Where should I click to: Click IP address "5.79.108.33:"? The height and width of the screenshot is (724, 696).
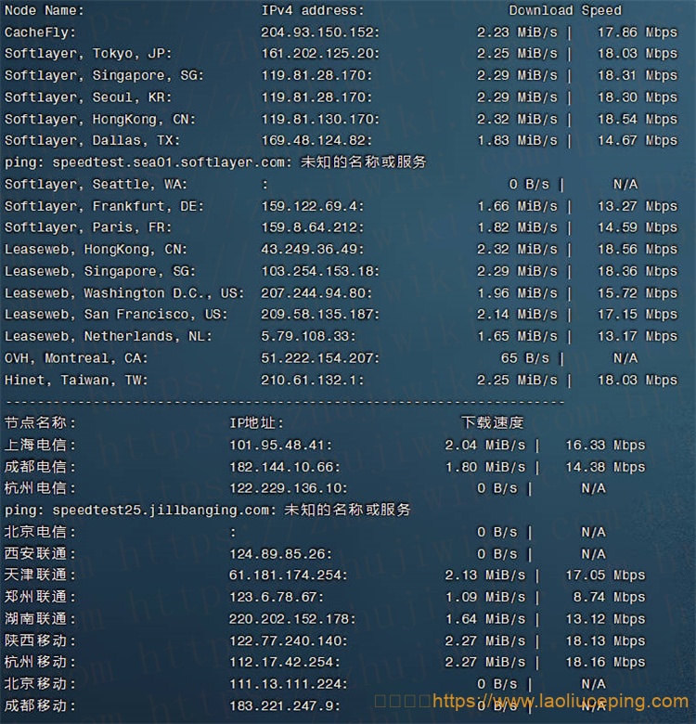[308, 336]
